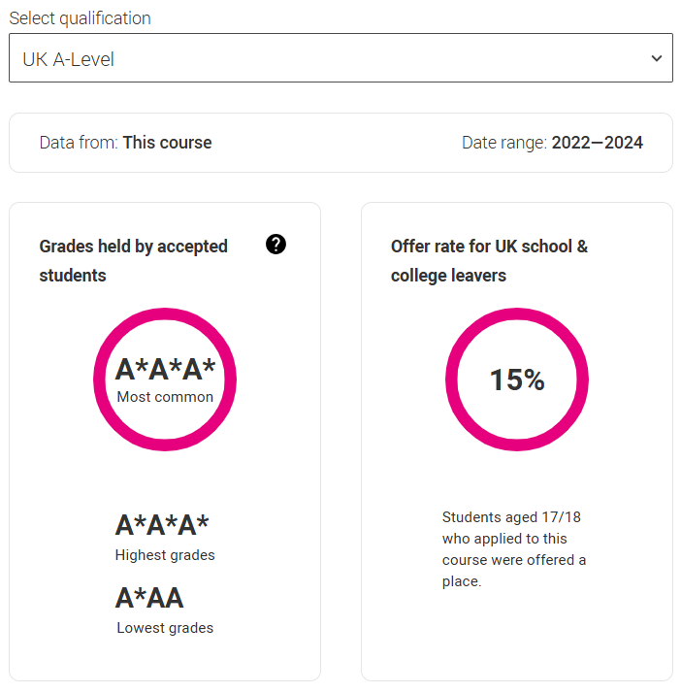
Task: Select the A*AA lowest grades value
Action: [x=149, y=597]
